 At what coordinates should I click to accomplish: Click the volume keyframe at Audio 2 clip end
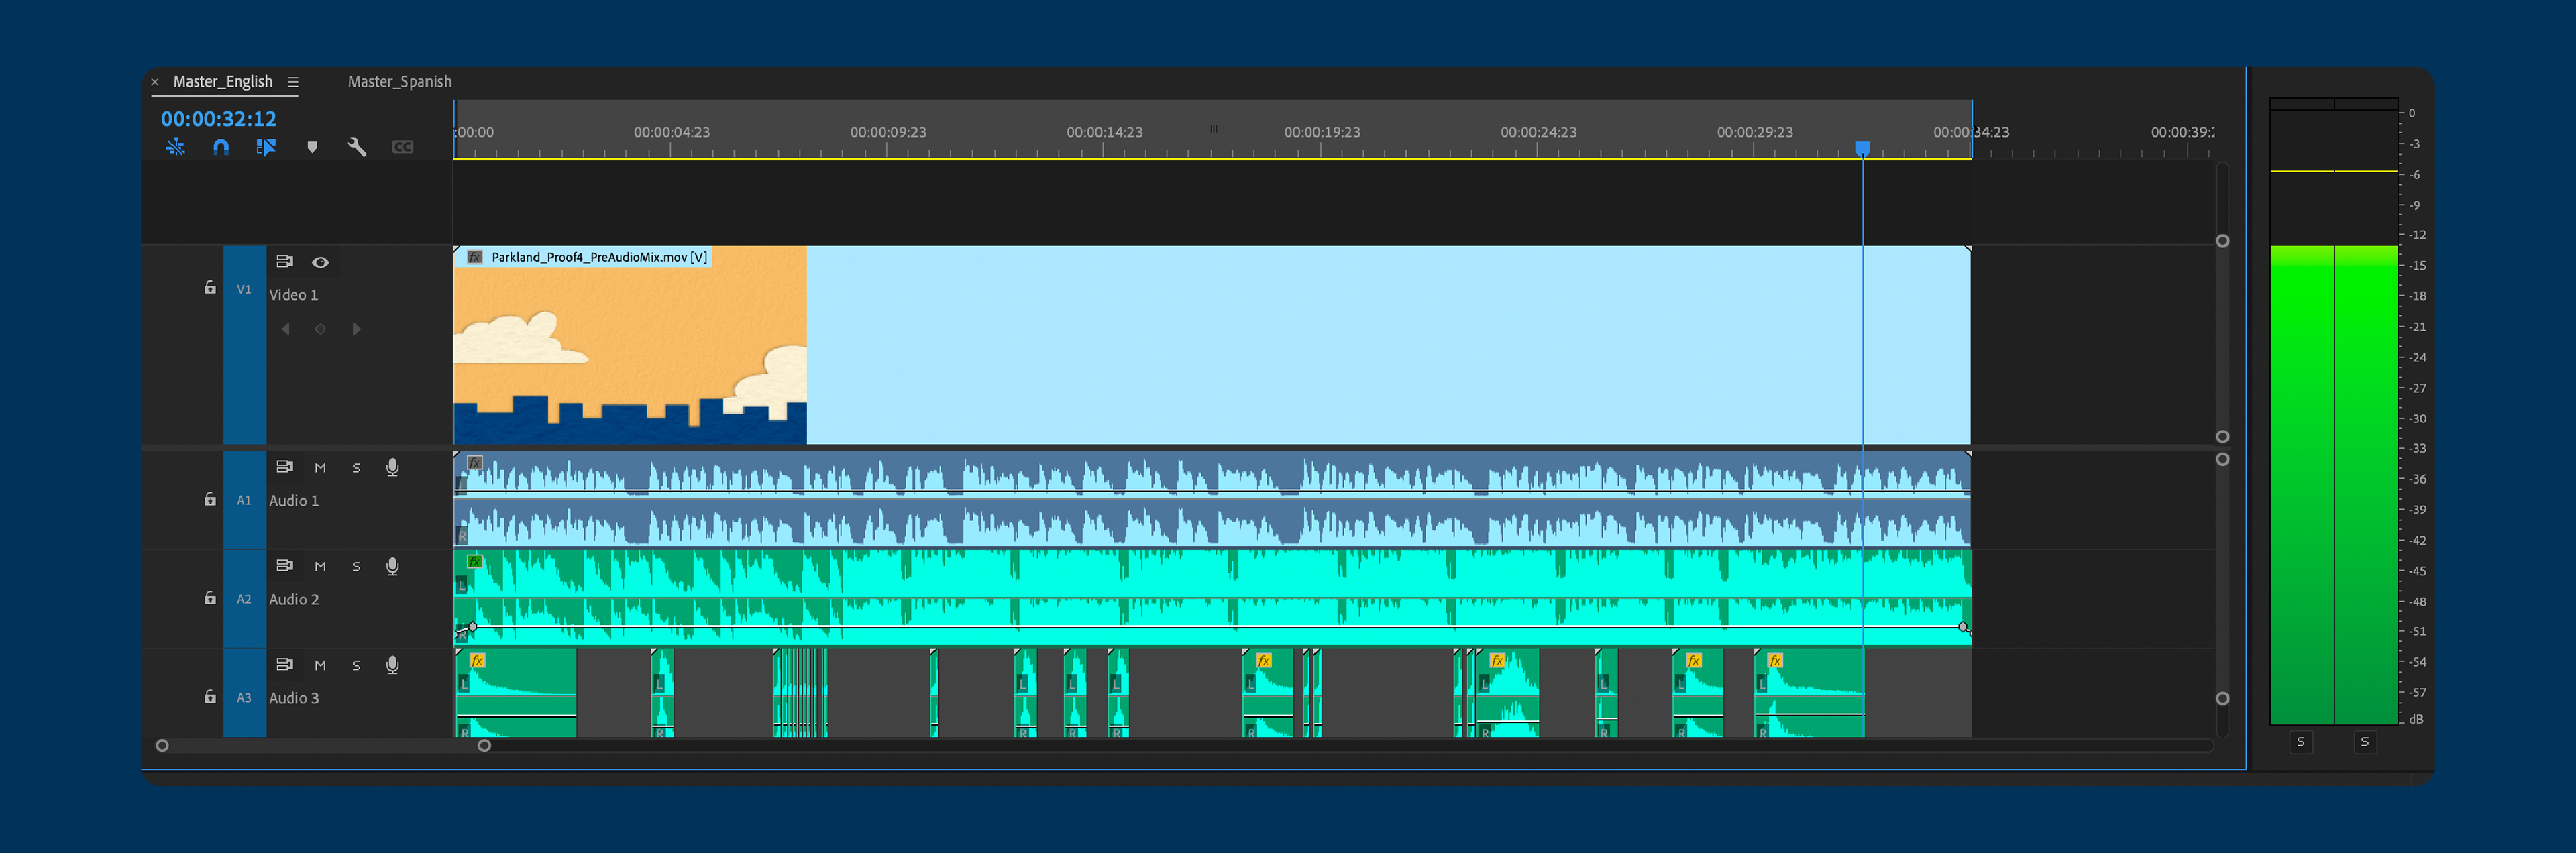click(1963, 627)
